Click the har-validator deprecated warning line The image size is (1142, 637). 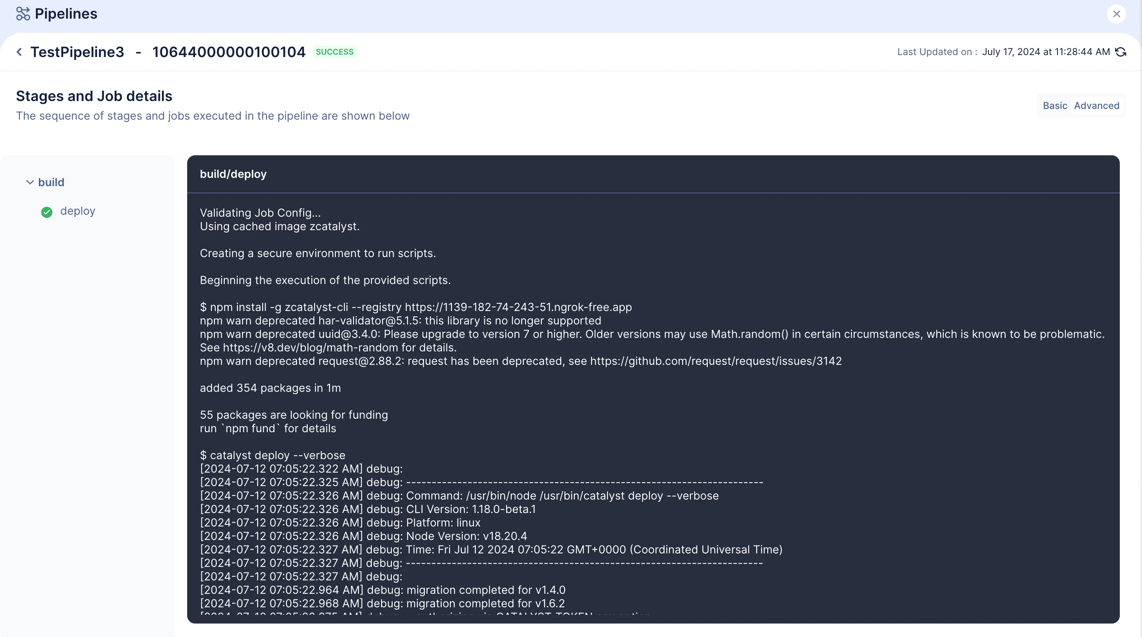click(x=400, y=321)
